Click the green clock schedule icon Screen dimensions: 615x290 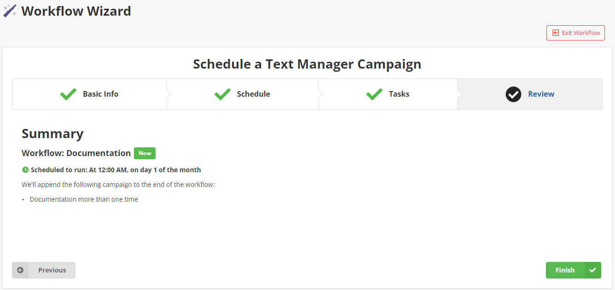pyautogui.click(x=25, y=170)
